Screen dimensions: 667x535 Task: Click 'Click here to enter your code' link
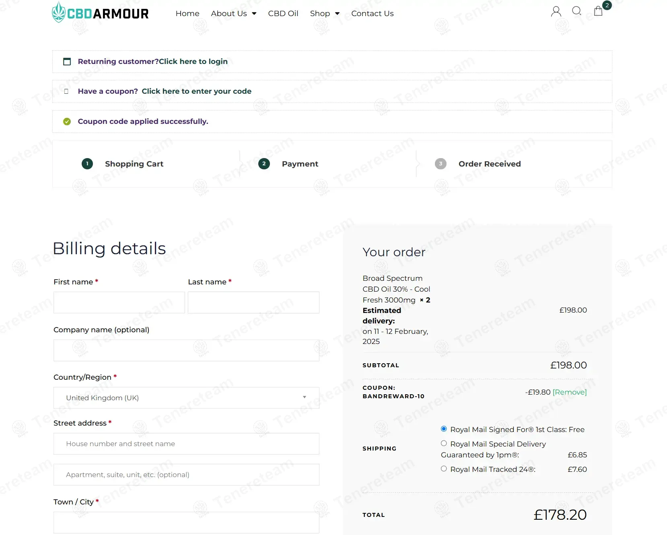click(x=196, y=91)
